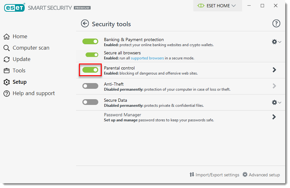290x188 pixels.
Task: Click the Home house icon in sidebar
Action: coord(6,37)
